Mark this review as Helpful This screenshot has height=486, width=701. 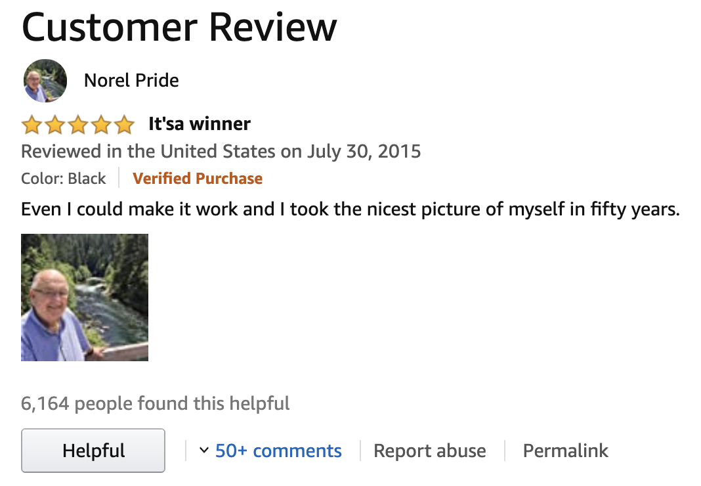coord(93,451)
